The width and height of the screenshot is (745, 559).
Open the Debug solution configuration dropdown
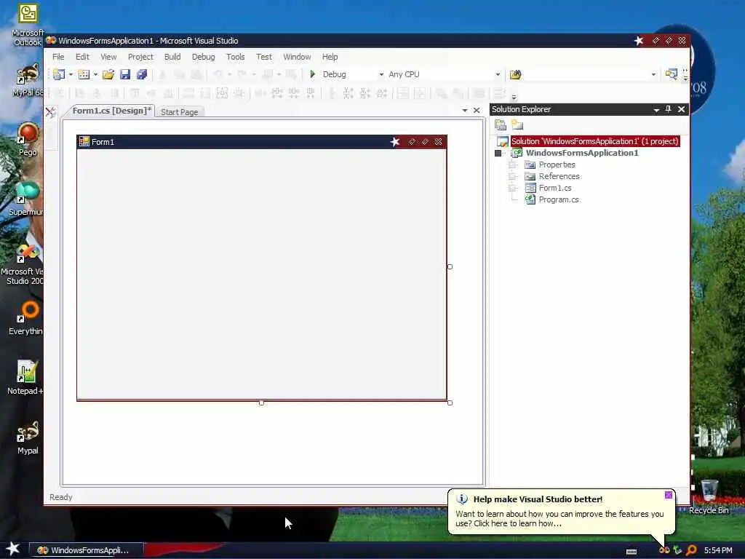tap(381, 74)
